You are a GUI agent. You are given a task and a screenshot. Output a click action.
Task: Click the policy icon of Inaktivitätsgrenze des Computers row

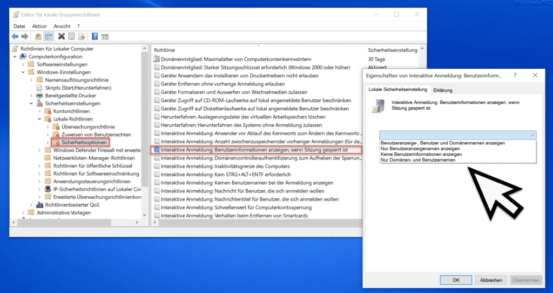point(157,167)
